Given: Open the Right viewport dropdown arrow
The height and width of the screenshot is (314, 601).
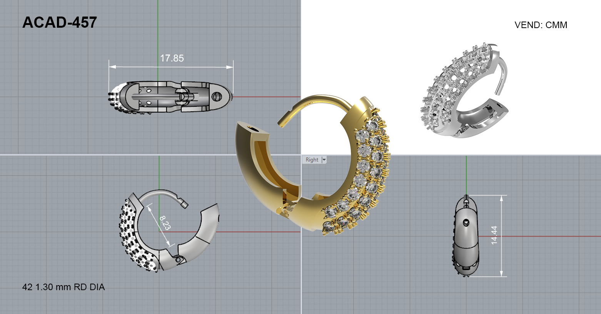Looking at the screenshot, I should (324, 160).
